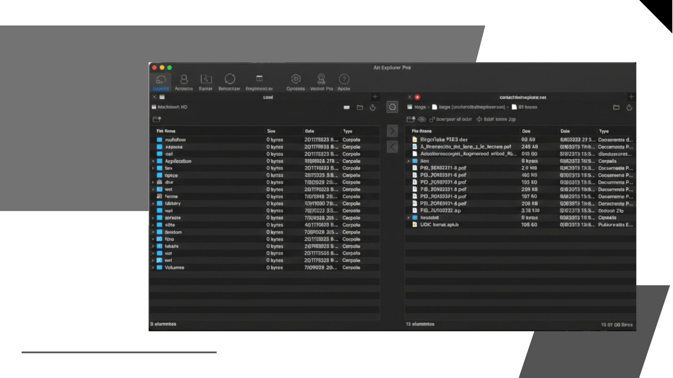Click the first breadcrumb in right path bar
The image size is (673, 378).
(420, 107)
